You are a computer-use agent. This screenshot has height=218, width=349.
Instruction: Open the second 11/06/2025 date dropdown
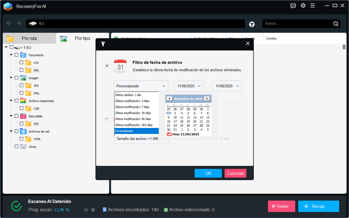227,86
